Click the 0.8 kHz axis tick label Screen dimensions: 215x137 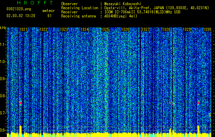point(3,96)
